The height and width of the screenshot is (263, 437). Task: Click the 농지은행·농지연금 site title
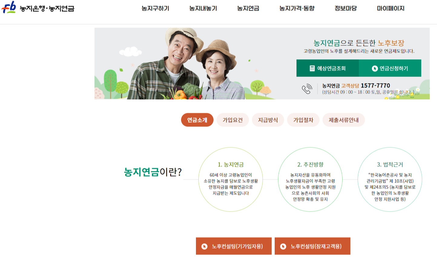(x=47, y=8)
